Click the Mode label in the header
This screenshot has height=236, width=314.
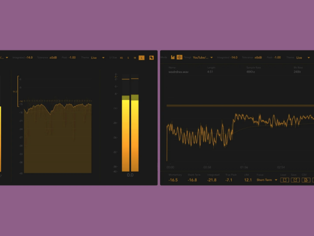click(x=164, y=57)
